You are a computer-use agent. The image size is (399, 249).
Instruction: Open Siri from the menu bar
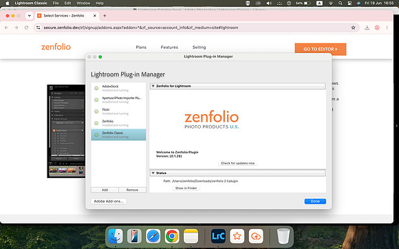358,3
